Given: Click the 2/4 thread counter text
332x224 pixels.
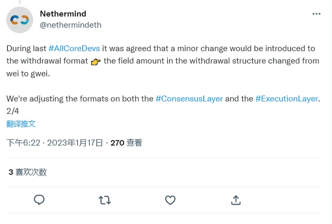Looking at the screenshot, I should click(x=13, y=111).
